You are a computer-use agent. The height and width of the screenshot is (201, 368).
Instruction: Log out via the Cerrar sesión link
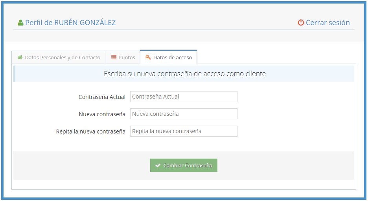pos(328,23)
